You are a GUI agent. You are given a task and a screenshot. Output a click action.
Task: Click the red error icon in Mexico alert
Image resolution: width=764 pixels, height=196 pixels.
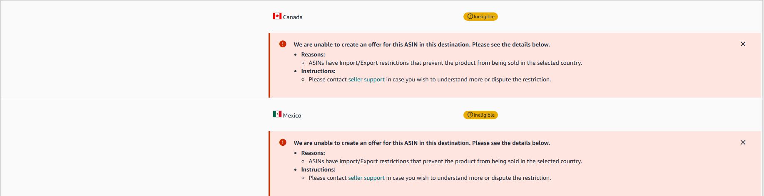pyautogui.click(x=283, y=142)
